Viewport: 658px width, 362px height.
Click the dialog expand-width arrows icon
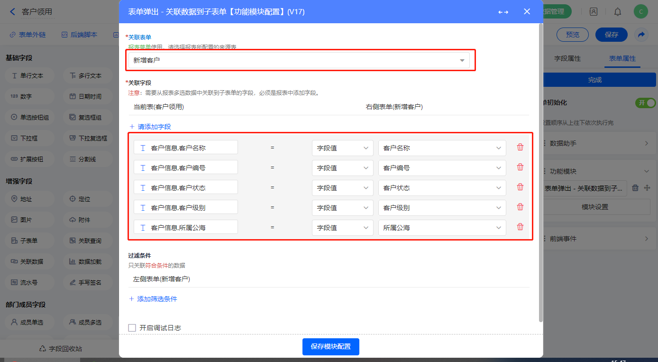click(x=503, y=12)
